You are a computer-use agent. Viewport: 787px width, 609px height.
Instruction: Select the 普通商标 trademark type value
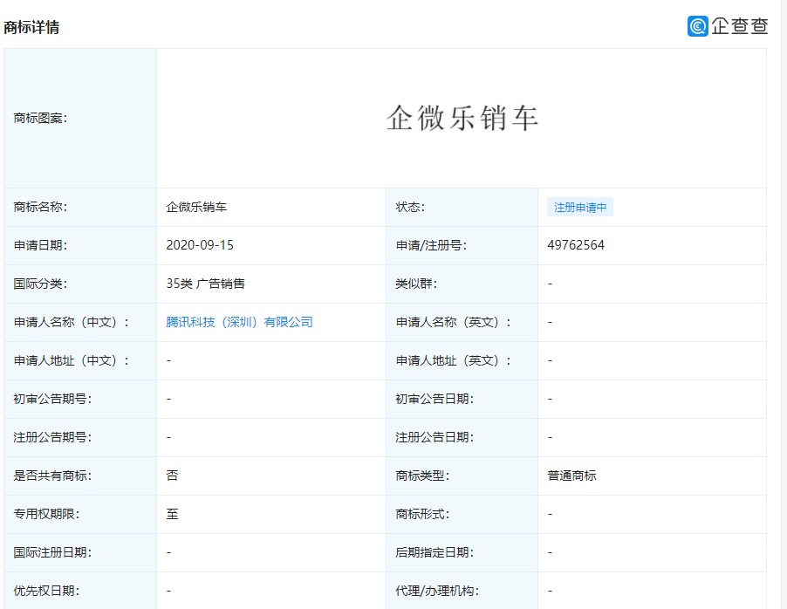(571, 476)
